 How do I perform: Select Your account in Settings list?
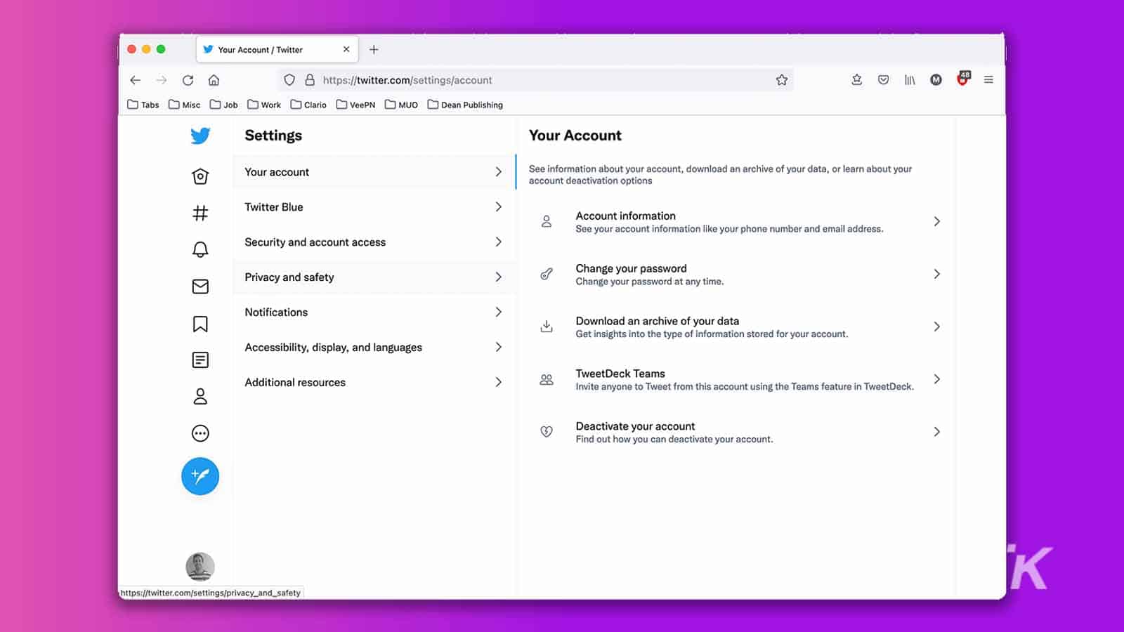(374, 172)
